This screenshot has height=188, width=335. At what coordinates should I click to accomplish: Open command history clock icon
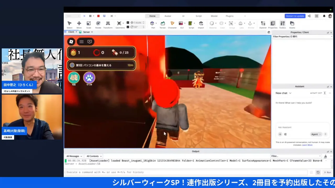(318, 172)
